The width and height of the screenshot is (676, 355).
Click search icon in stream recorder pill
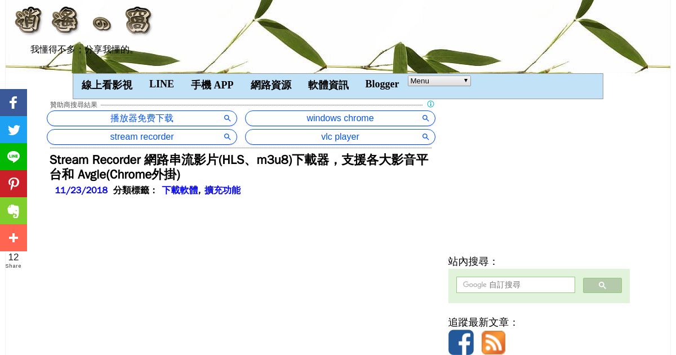click(x=227, y=137)
